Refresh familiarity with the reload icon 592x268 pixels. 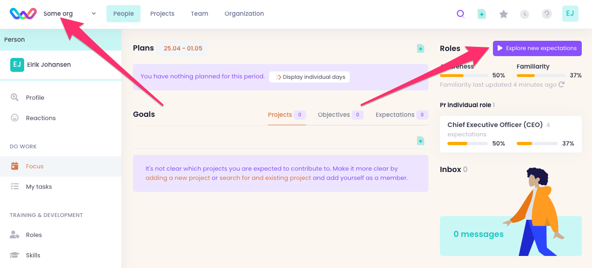coord(561,85)
